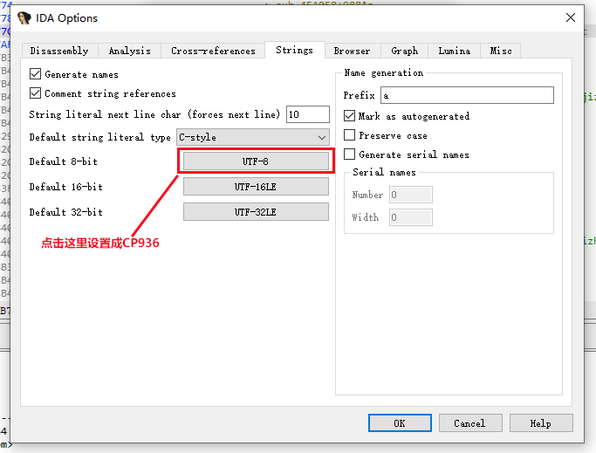Screen dimensions: 596x453
Task: Click the IDA Options title bar icon
Action: 24,17
